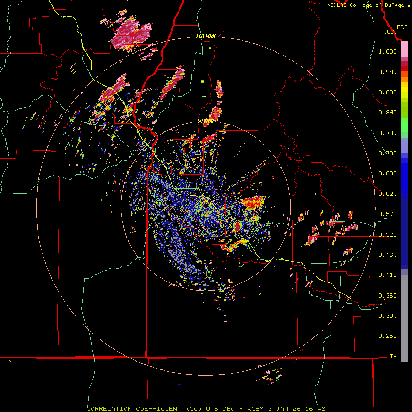The height and width of the screenshot is (412, 412).
Task: Click the bright green color bar segment
Action: (x=404, y=125)
